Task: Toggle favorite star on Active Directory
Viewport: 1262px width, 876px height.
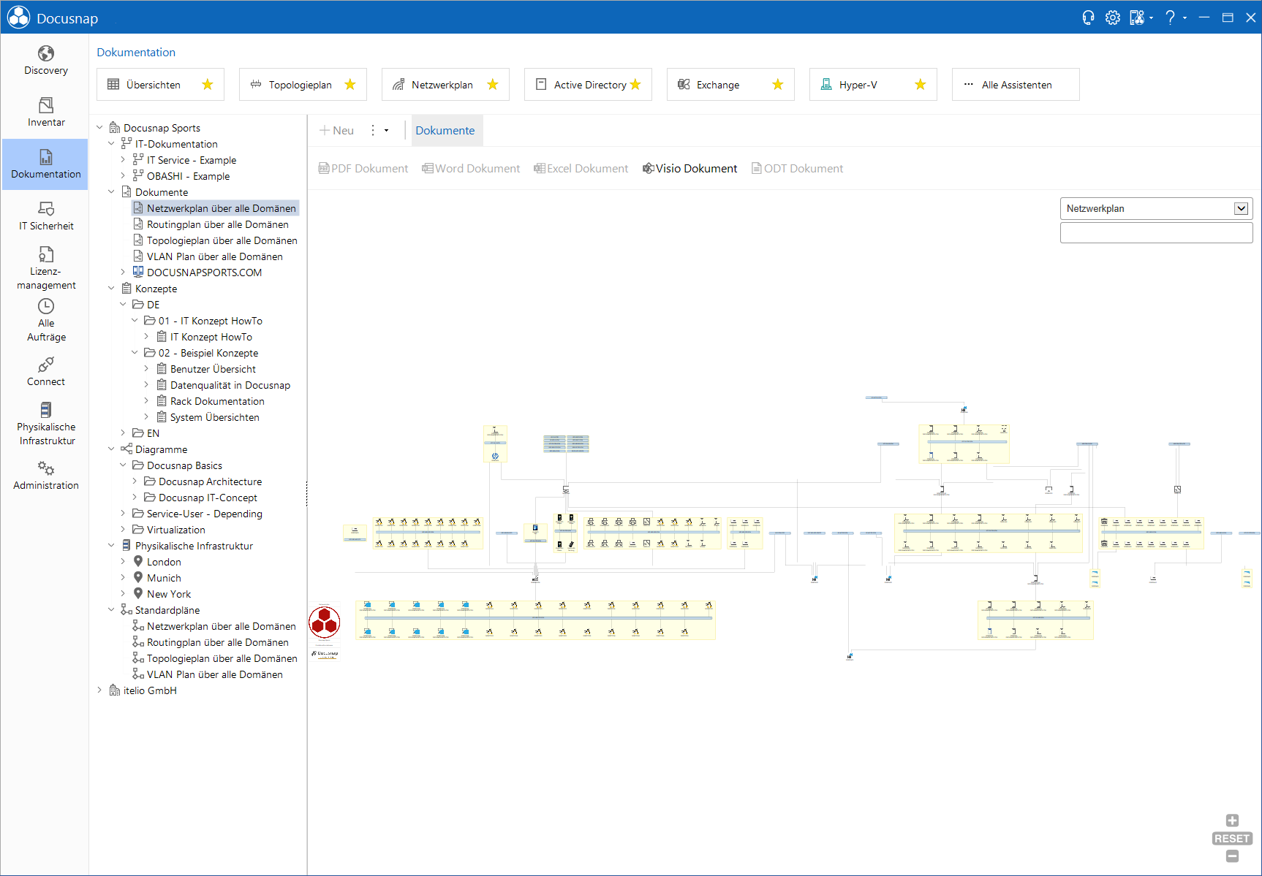Action: click(x=635, y=85)
